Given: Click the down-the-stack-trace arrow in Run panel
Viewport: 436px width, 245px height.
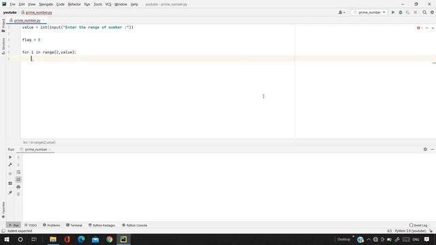Looking at the screenshot, I should [x=18, y=165].
